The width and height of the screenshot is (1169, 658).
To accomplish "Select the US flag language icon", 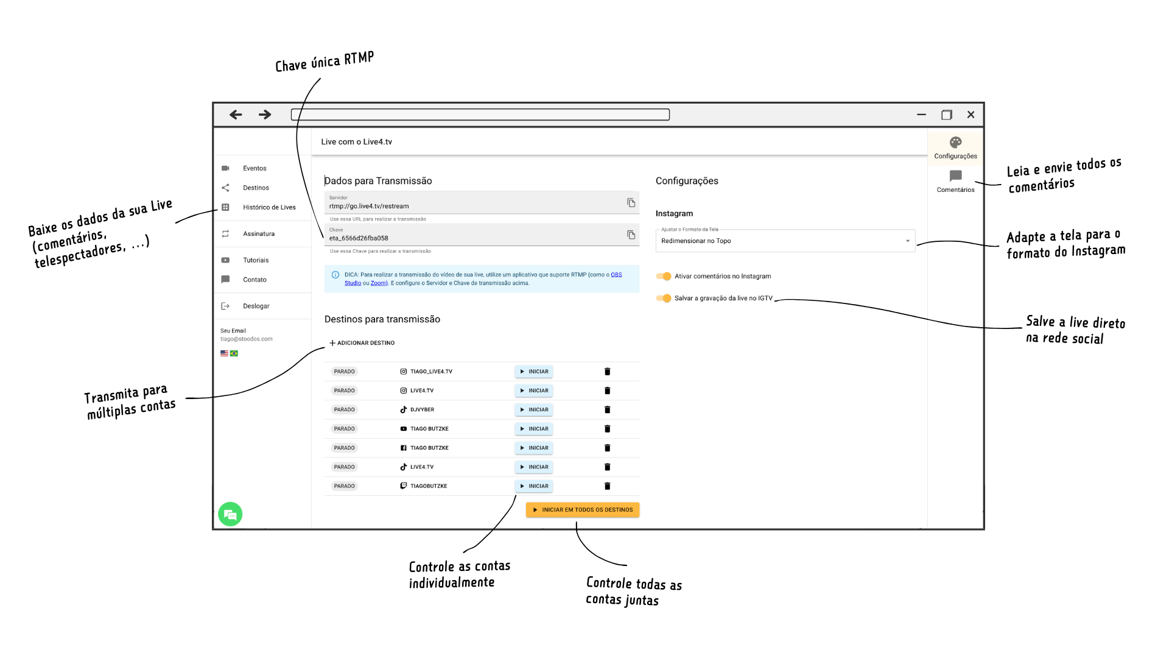I will coord(224,353).
